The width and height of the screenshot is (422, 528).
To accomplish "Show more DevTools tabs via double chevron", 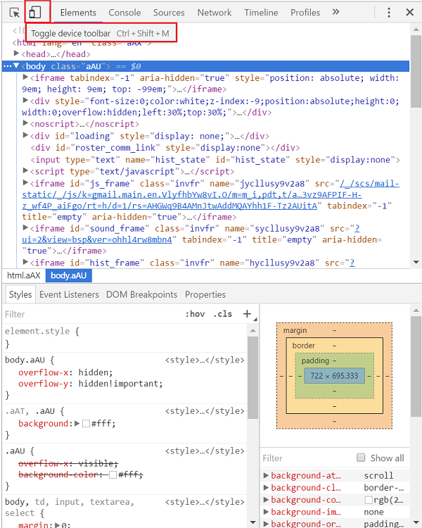I will pyautogui.click(x=335, y=12).
